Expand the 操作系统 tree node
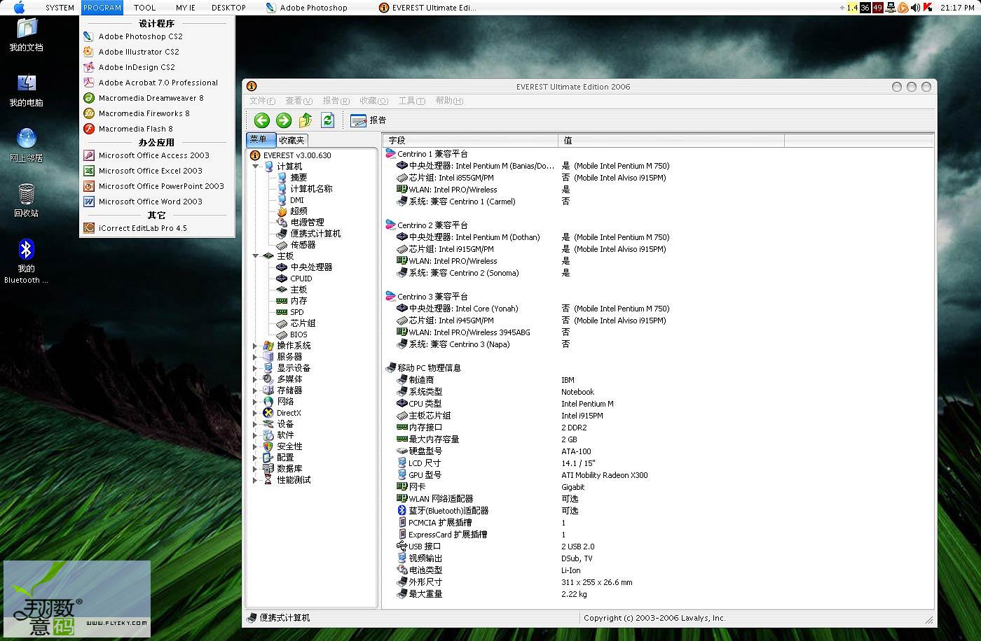This screenshot has height=641, width=981. 255,346
